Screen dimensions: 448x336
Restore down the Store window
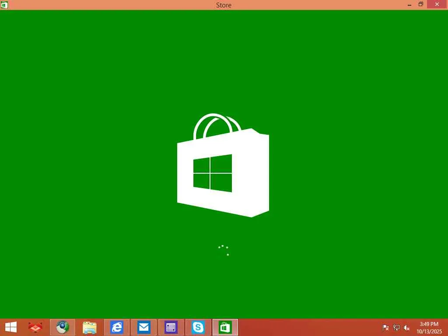click(x=420, y=4)
